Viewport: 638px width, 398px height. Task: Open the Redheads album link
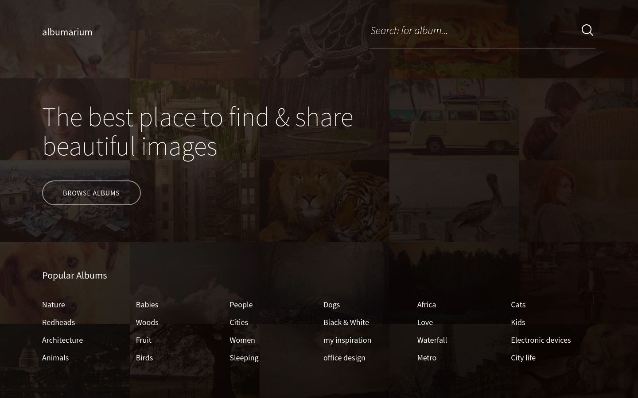[x=58, y=322]
